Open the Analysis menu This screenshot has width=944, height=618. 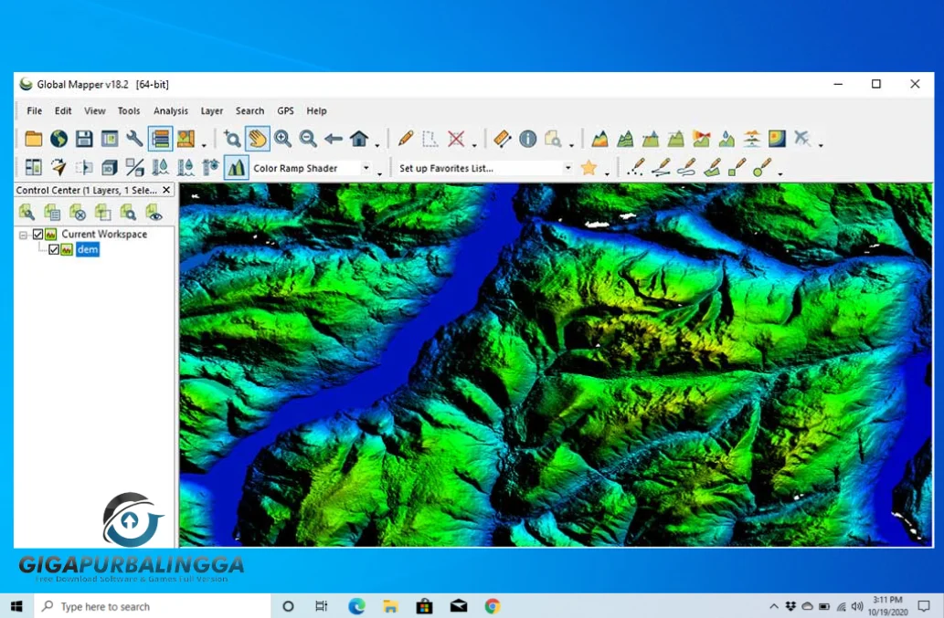click(x=170, y=110)
